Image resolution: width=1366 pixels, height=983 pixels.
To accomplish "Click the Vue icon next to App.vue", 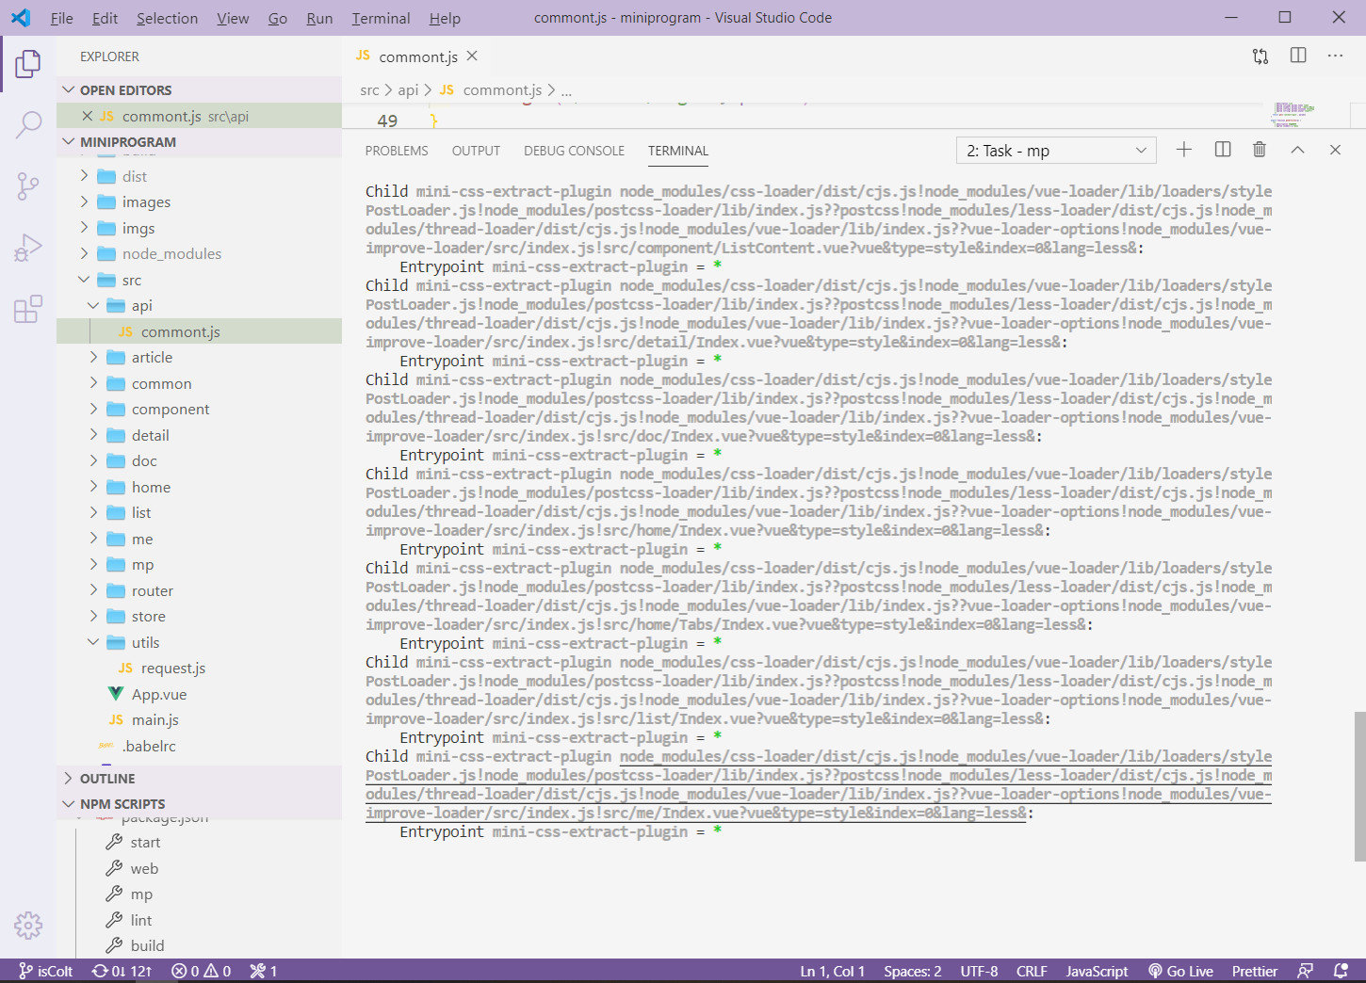I will click(116, 694).
